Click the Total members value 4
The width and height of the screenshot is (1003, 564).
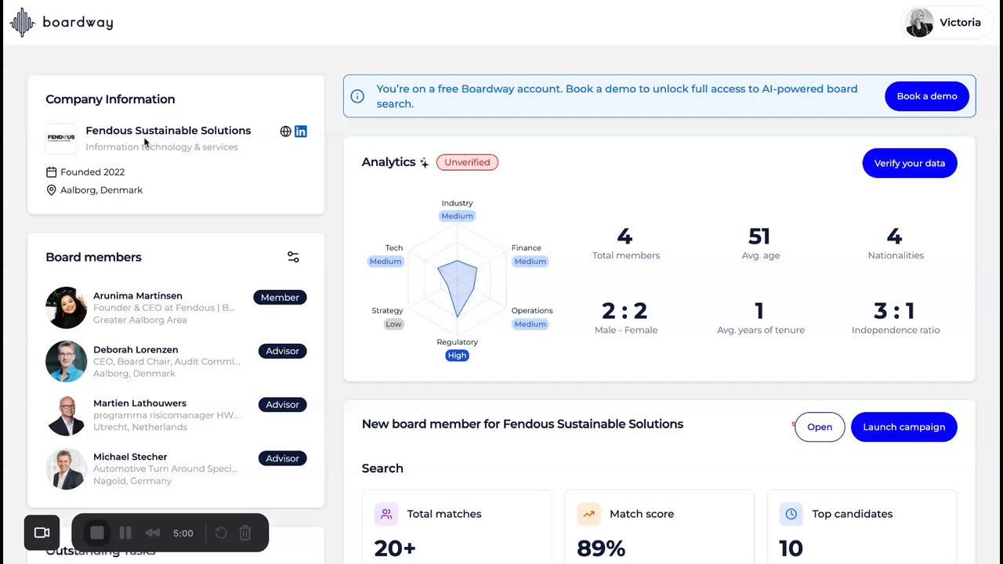pyautogui.click(x=625, y=236)
